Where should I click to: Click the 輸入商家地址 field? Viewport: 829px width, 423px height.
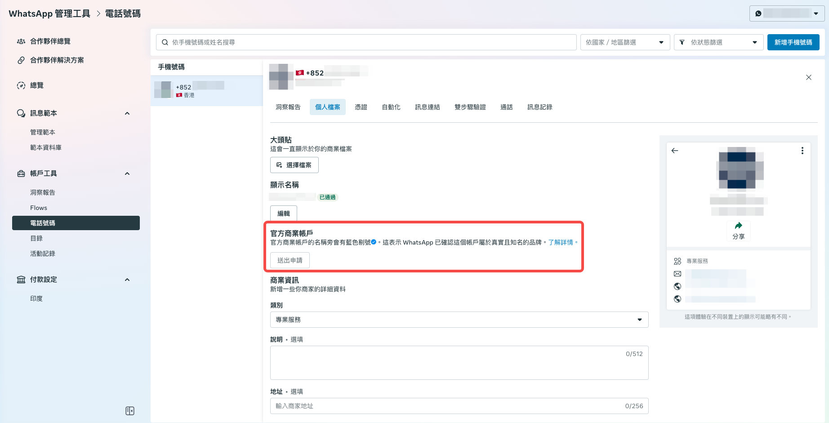[x=459, y=406]
